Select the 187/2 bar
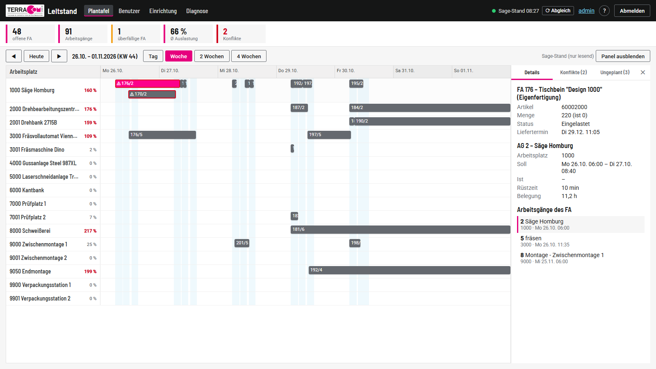This screenshot has height=369, width=656. [x=299, y=108]
